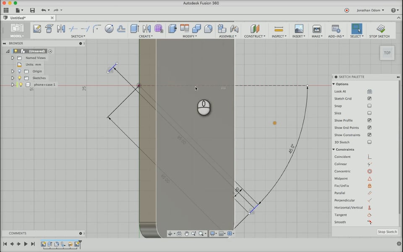The width and height of the screenshot is (403, 252).
Task: Open the data panel grid icon
Action: [6, 10]
